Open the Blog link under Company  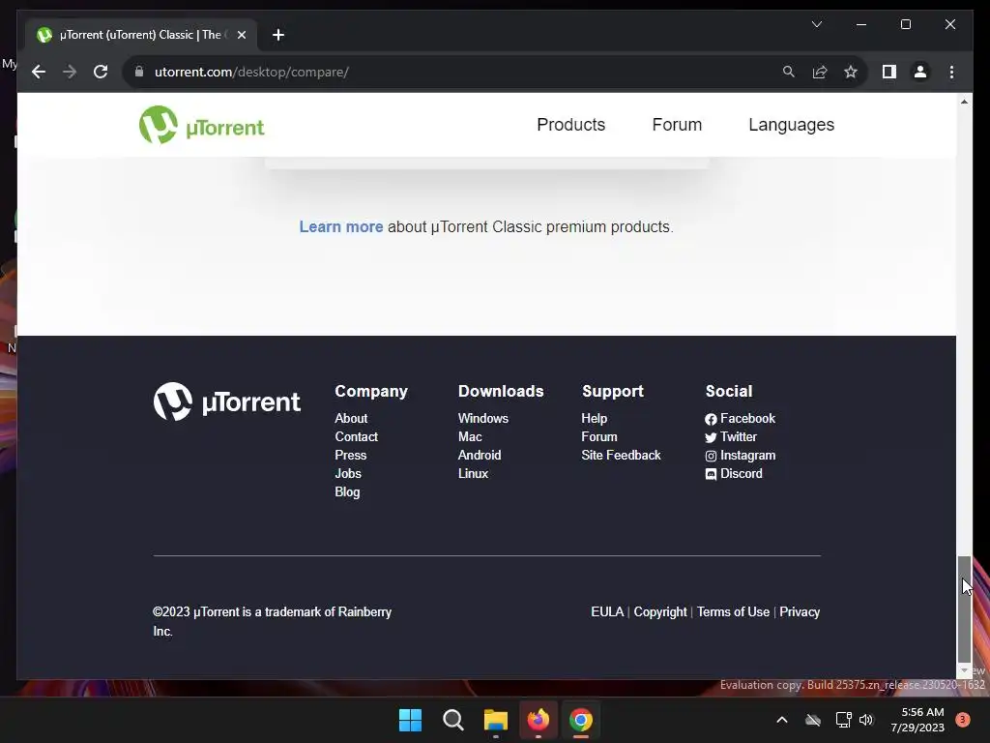[x=347, y=491]
